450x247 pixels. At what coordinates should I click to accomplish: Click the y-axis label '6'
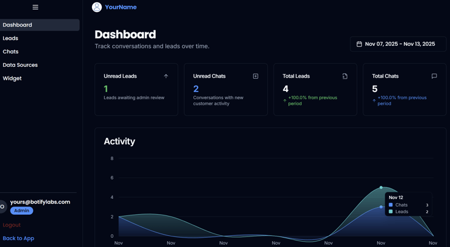tap(112, 178)
